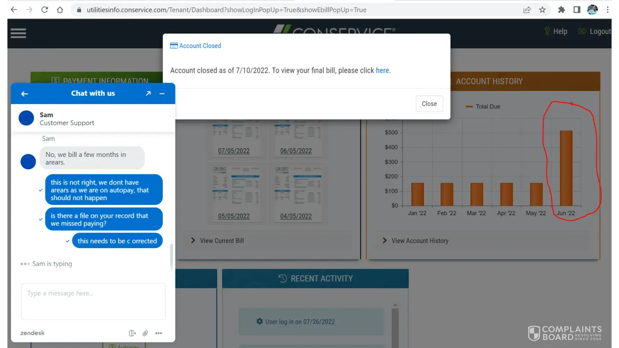The width and height of the screenshot is (619, 348).
Task: Click Sam's customer support avatar
Action: coord(26,118)
